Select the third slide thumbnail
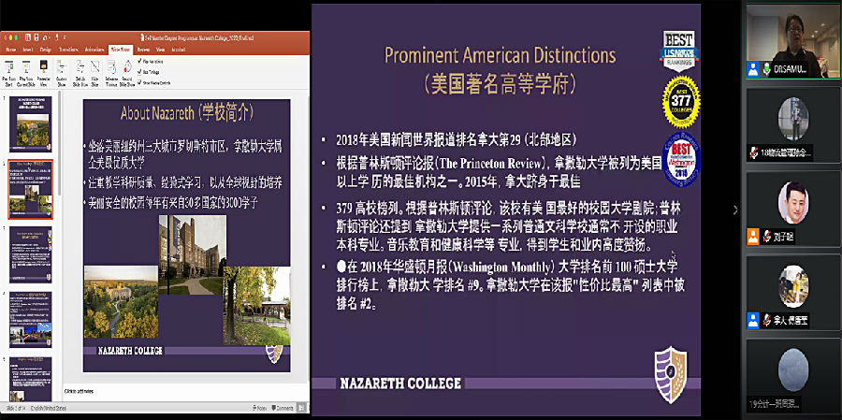The width and height of the screenshot is (842, 420). [31, 254]
